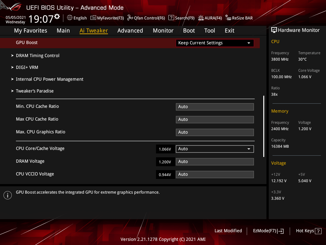The width and height of the screenshot is (326, 245).
Task: Click the 0.944V VCCIO readout
Action: click(165, 174)
